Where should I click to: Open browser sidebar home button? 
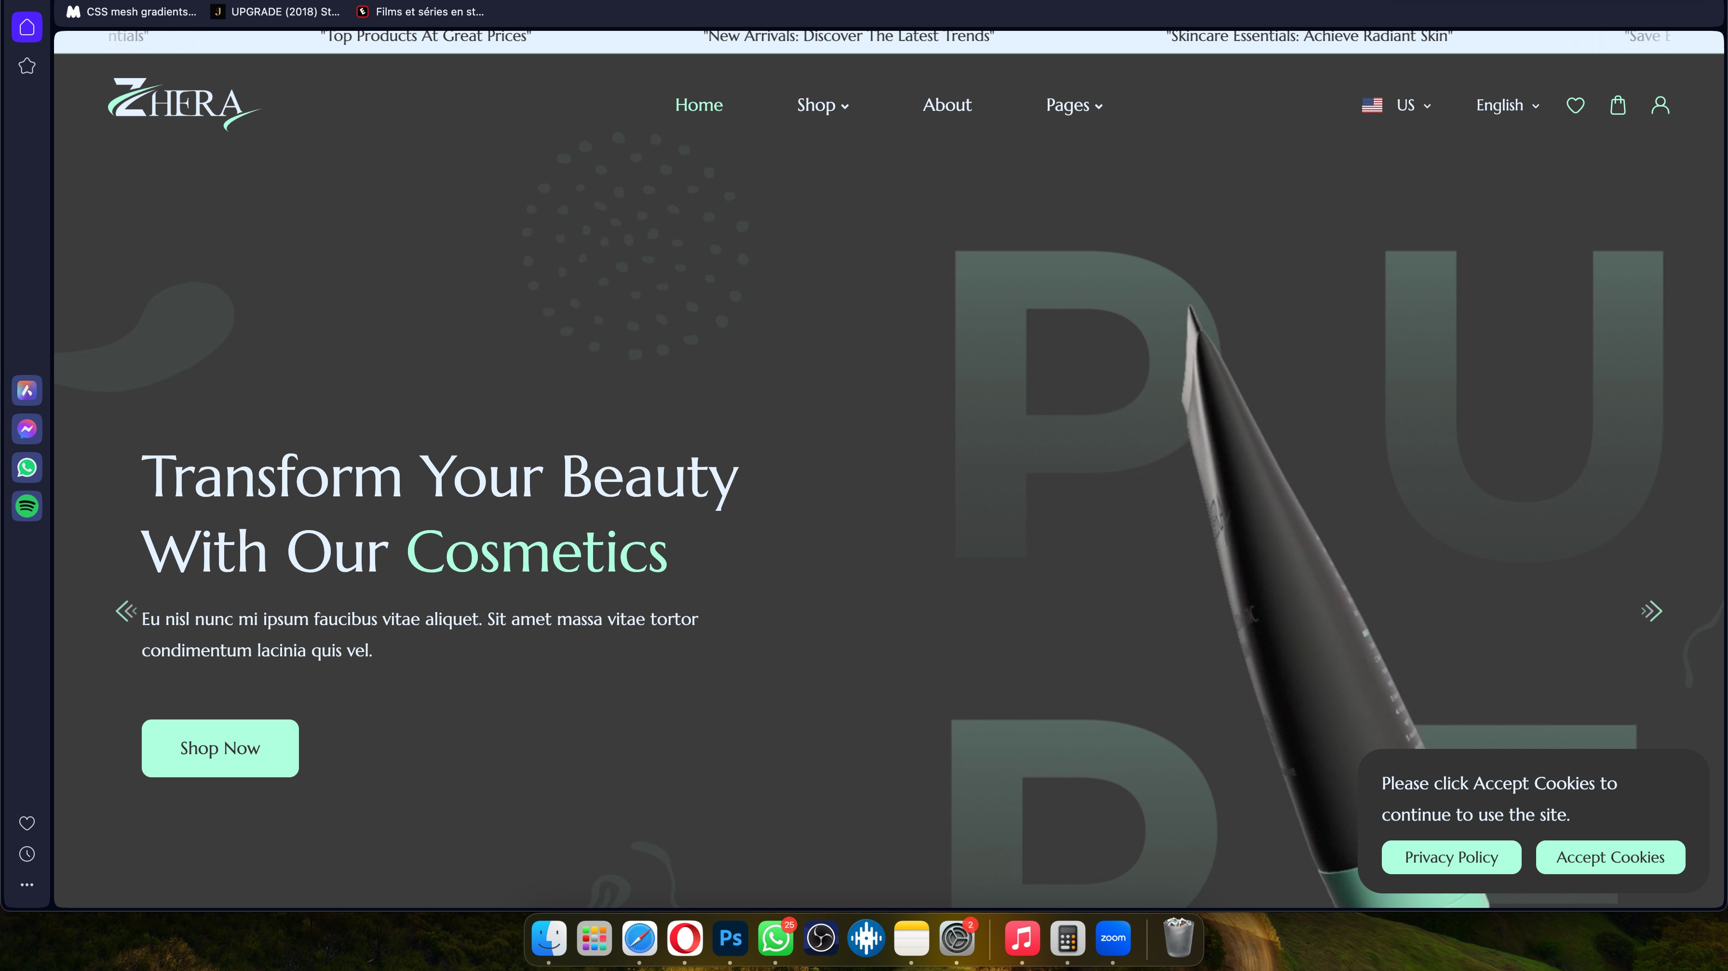(x=27, y=27)
